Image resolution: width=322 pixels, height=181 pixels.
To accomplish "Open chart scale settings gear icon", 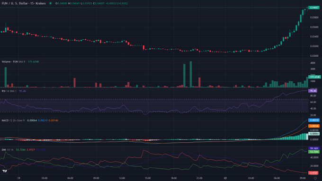I will [315, 178].
